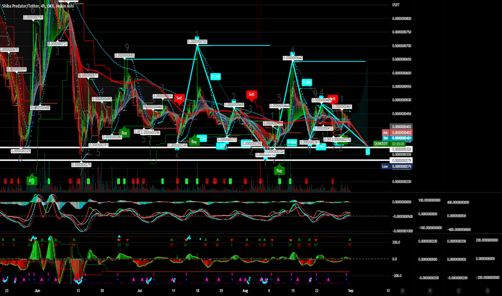Click the Aug label on the time axis
Viewport: 502px width, 296px height.
(x=245, y=291)
